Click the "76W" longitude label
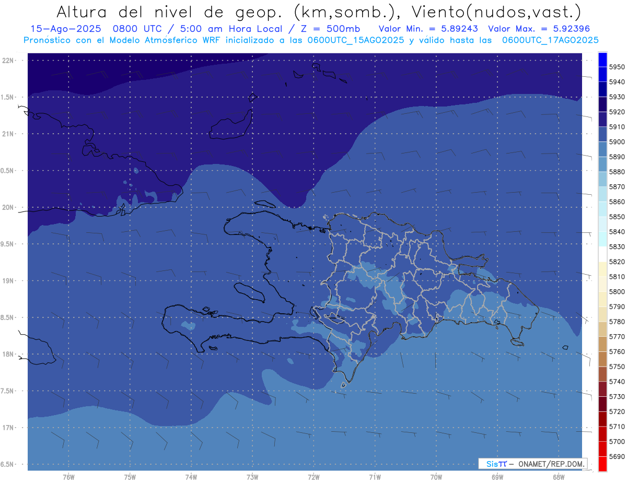Viewport: 627px width, 484px height. 68,477
